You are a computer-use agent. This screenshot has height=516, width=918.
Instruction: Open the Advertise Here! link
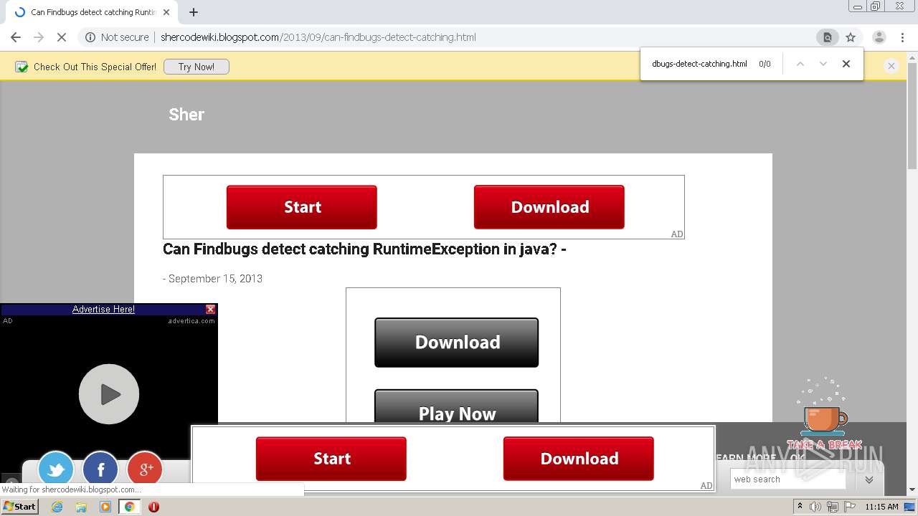pos(103,310)
